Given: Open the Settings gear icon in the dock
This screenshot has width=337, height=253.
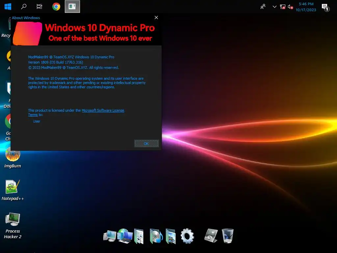Looking at the screenshot, I should [187, 236].
